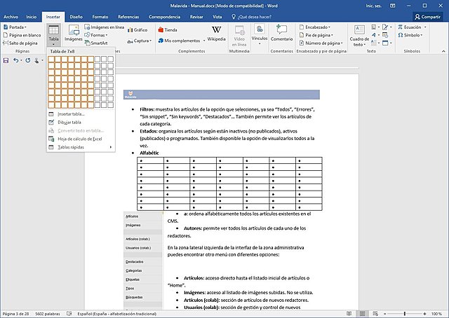Click the Español (España) language indicator

tap(117, 314)
